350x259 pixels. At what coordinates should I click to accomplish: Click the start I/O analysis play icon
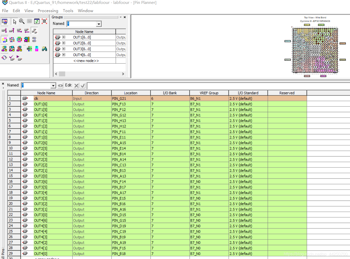[19, 58]
